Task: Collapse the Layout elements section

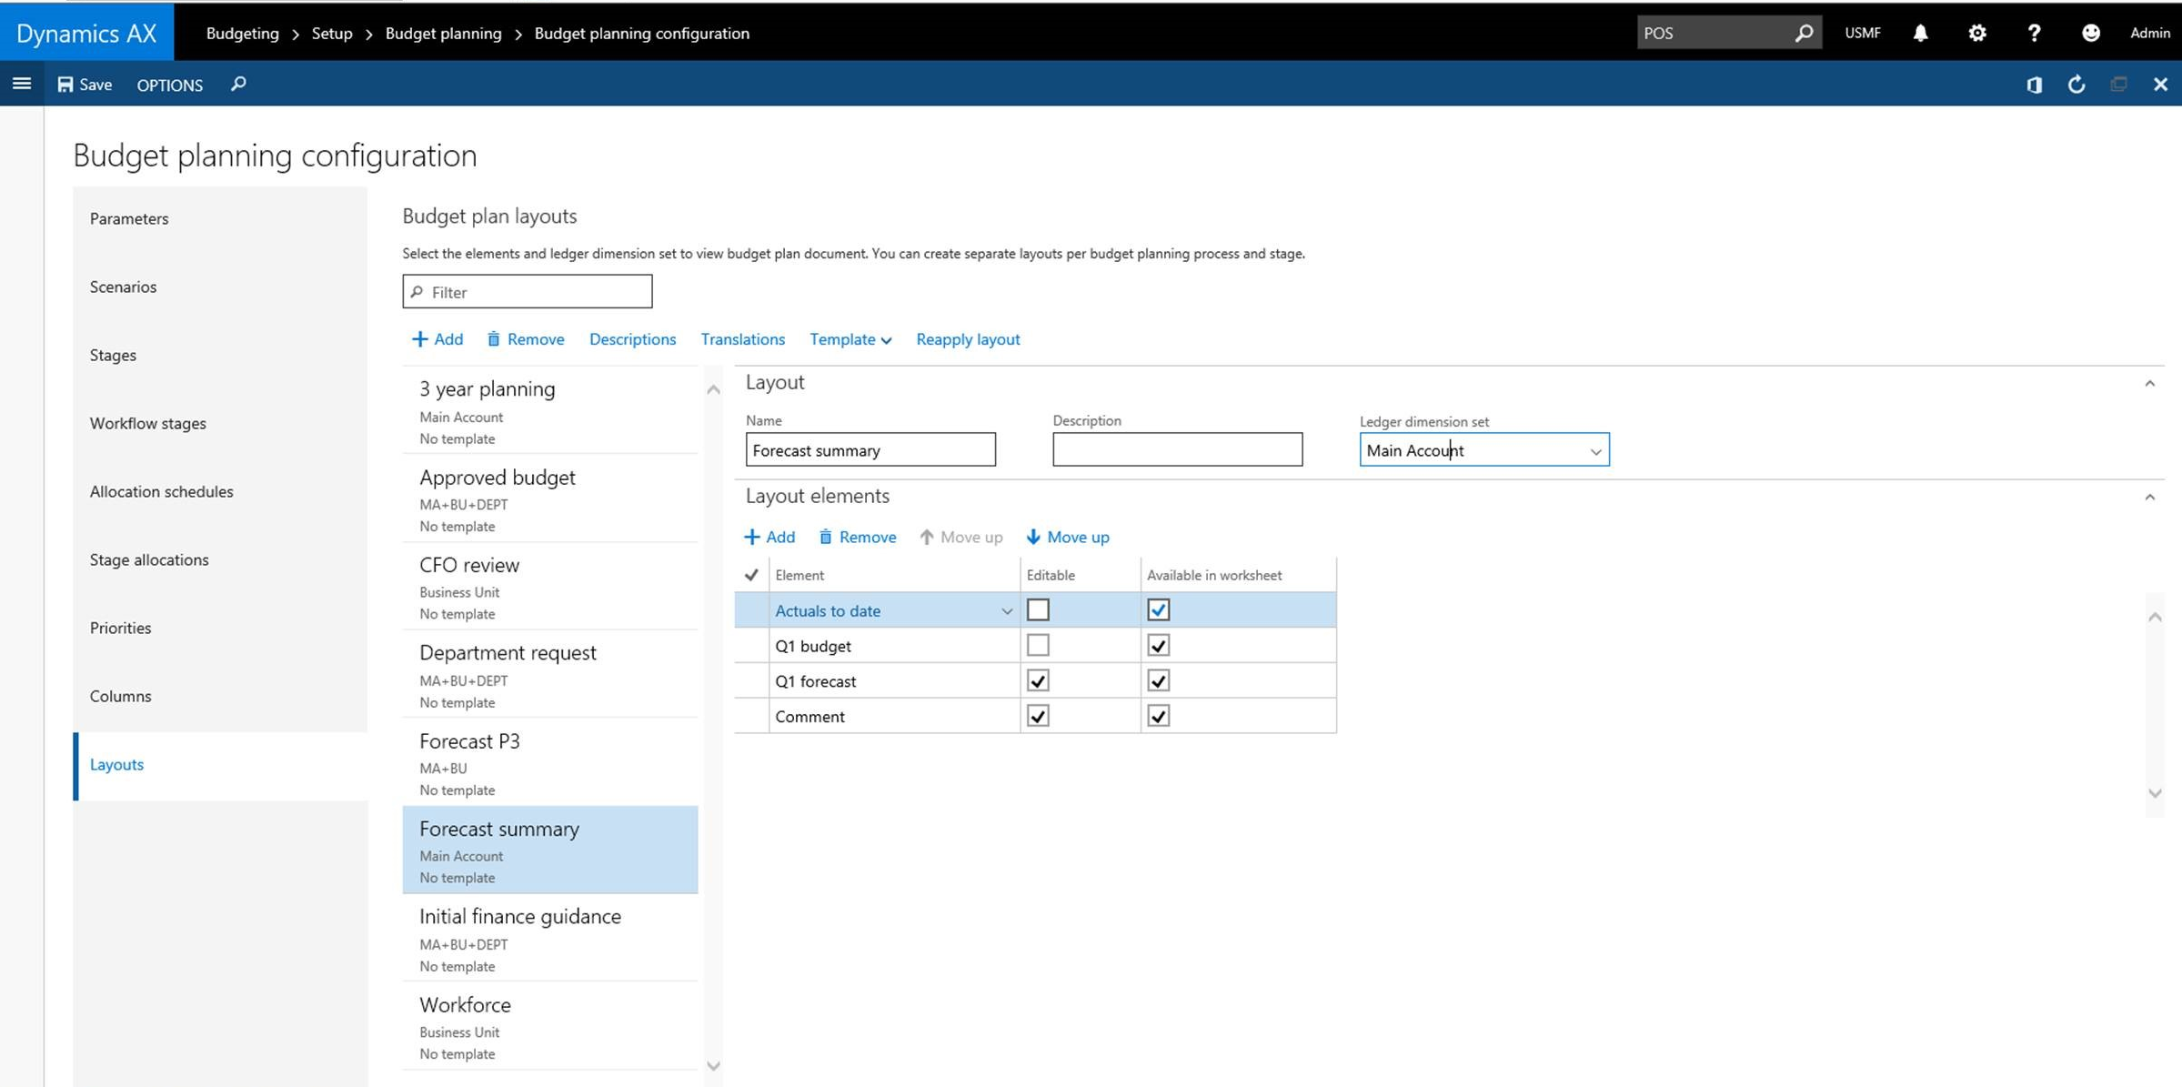Action: pyautogui.click(x=2149, y=497)
